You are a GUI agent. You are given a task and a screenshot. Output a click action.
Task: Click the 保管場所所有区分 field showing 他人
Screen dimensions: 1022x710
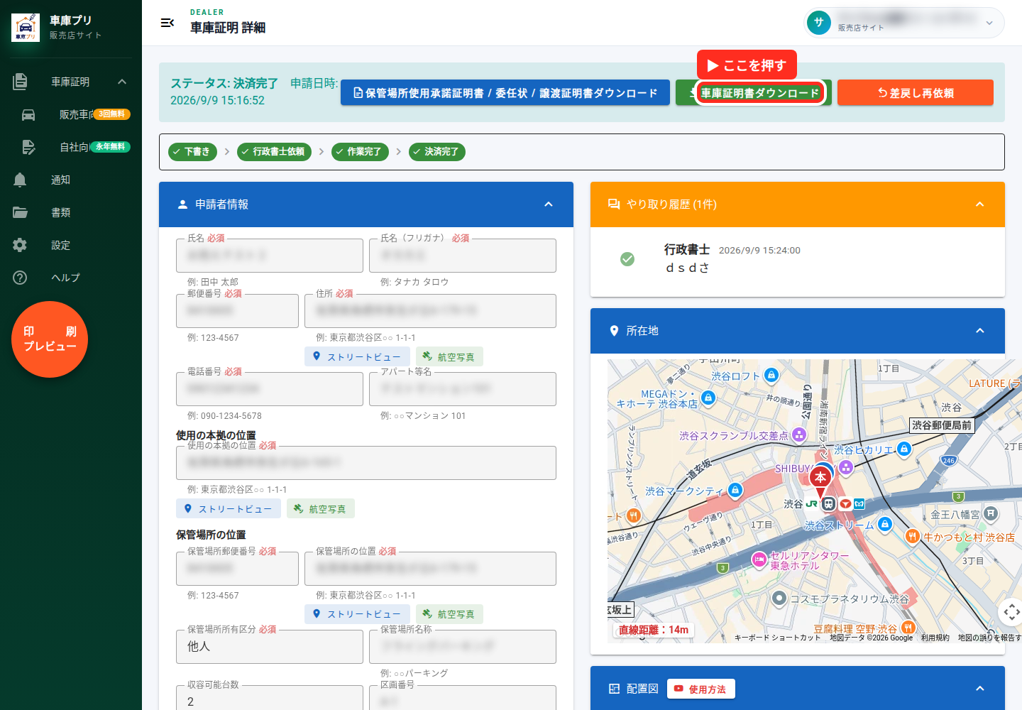coord(270,647)
